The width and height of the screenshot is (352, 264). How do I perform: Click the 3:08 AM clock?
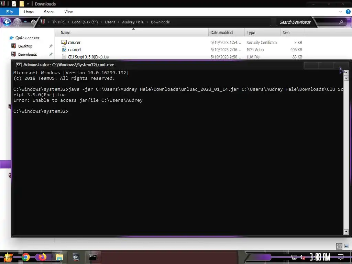coord(320,257)
